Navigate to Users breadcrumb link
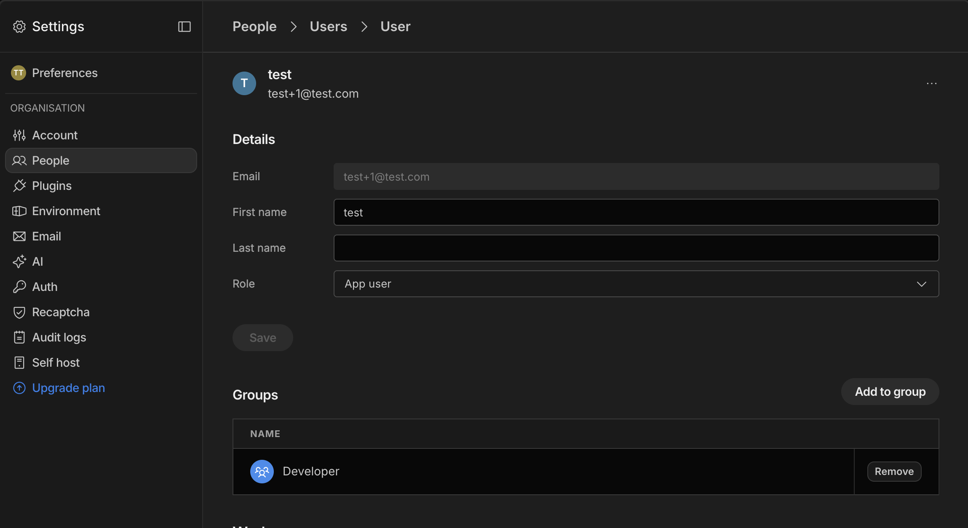968x528 pixels. (328, 27)
